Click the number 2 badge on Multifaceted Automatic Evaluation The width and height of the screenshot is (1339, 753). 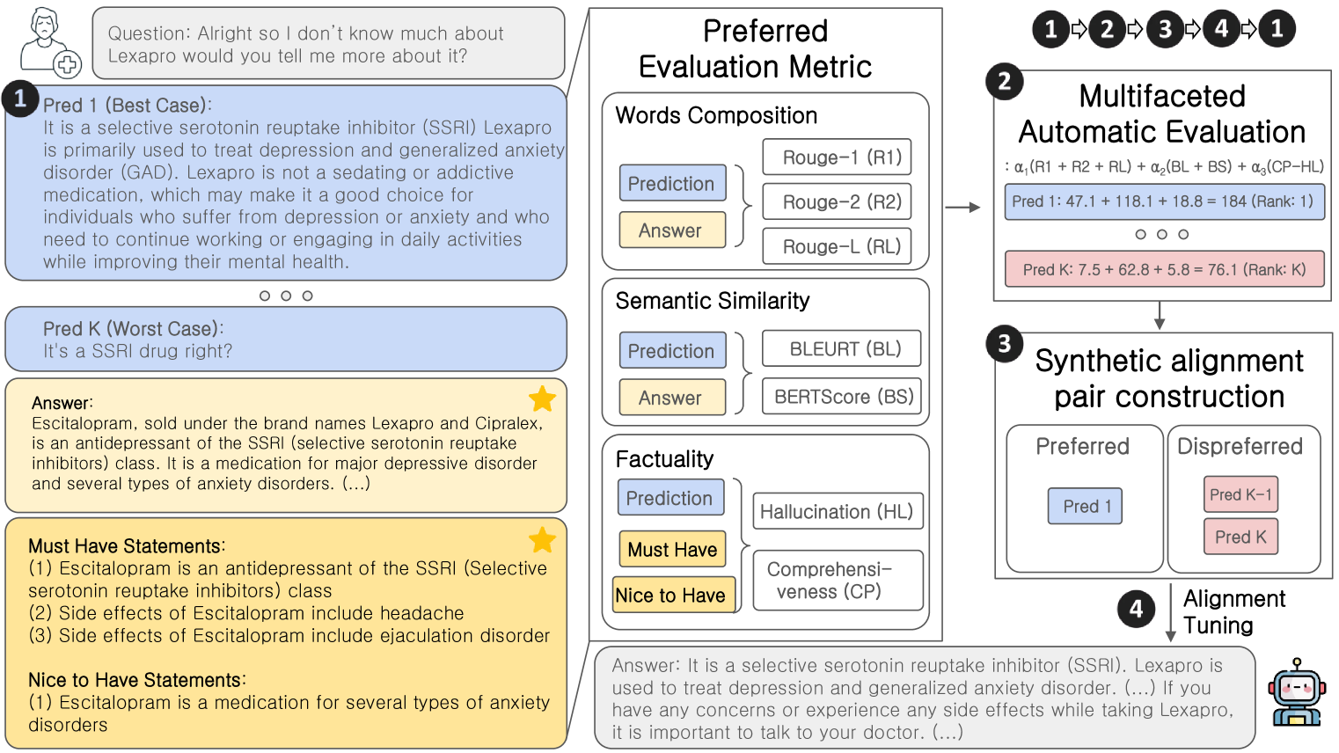(x=1004, y=83)
